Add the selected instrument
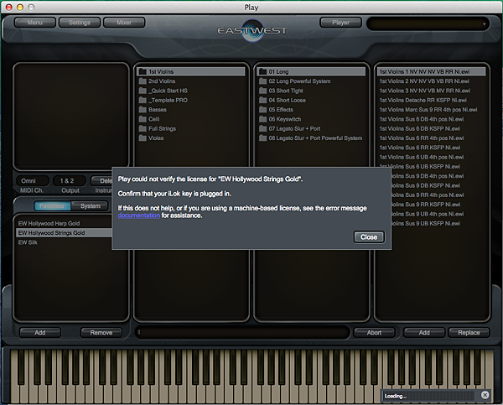 pos(424,333)
